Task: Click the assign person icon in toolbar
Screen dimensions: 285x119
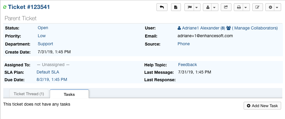Action: pos(208,7)
